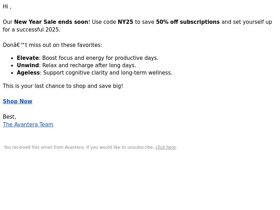Click the Shop Now link

tap(17, 101)
